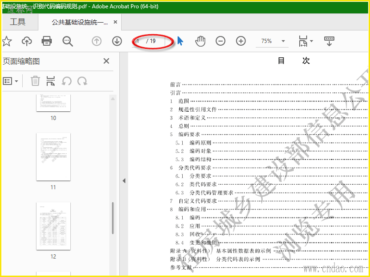This screenshot has width=370, height=277.
Task: Open the 工具 tab
Action: (18, 22)
